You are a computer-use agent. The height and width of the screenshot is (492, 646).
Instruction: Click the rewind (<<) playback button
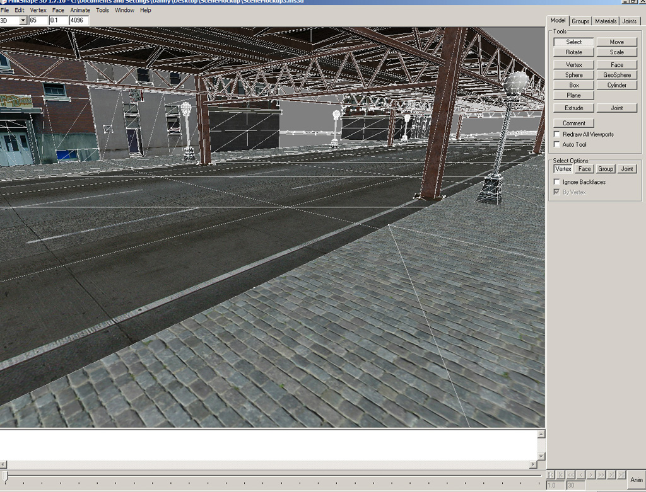coord(570,475)
